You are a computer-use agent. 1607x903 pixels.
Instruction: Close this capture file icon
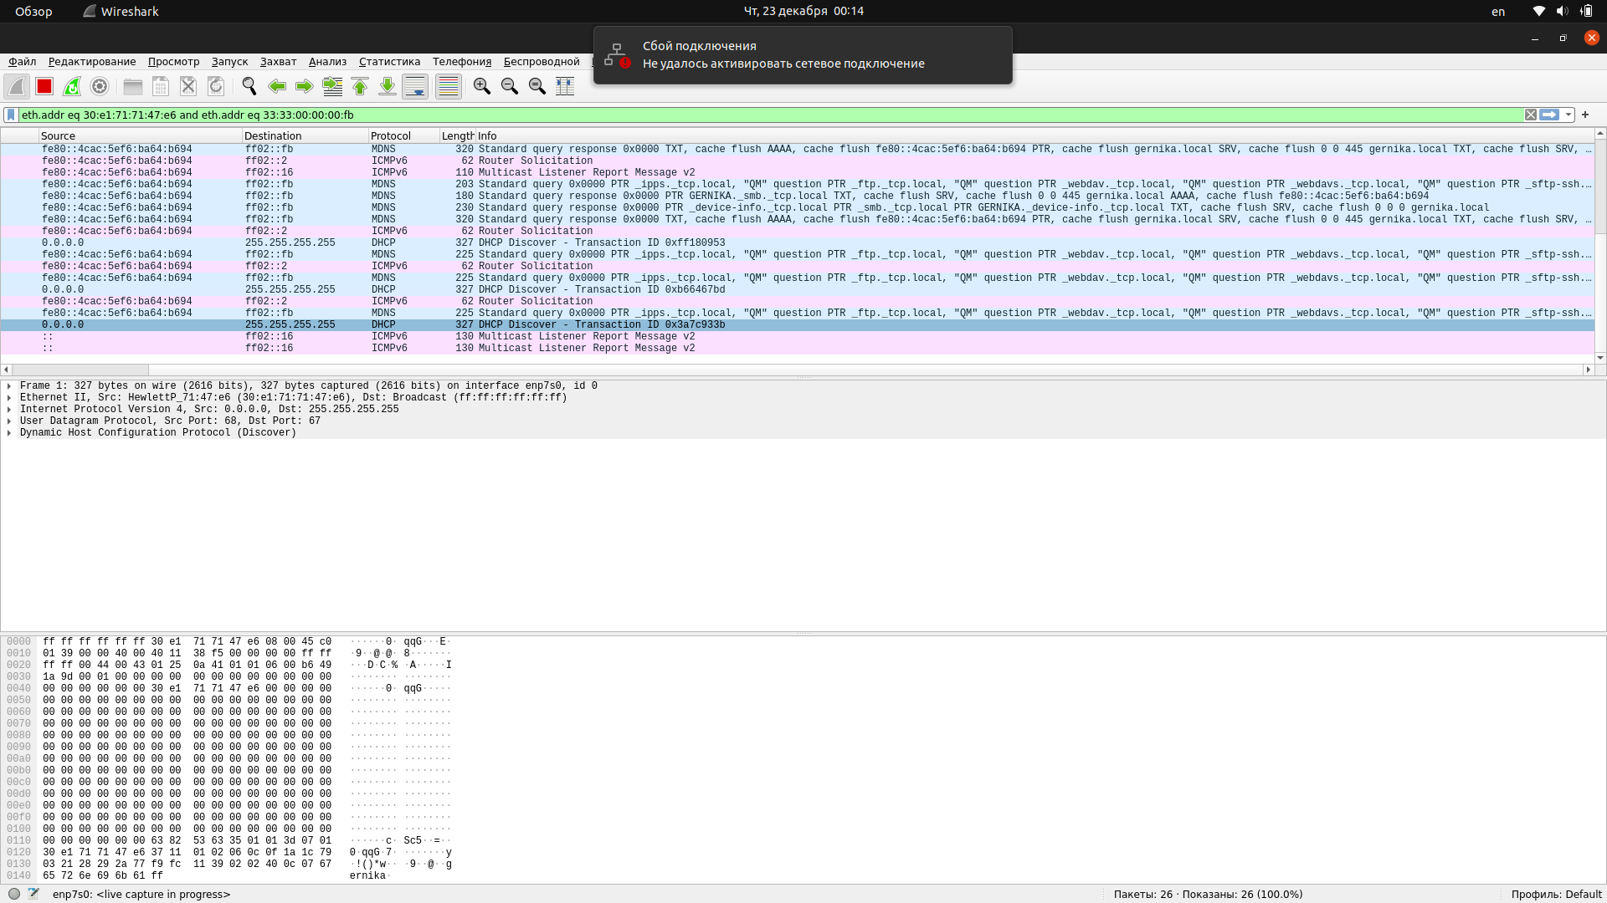[188, 86]
